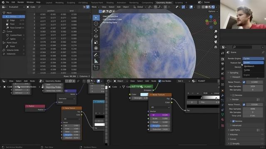Click the W value field on Noise Texture
Image resolution: width=266 pixels, height=149 pixels.
click(160, 115)
